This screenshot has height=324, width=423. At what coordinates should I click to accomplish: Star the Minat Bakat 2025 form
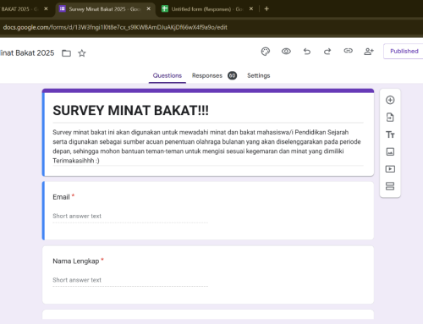point(82,53)
